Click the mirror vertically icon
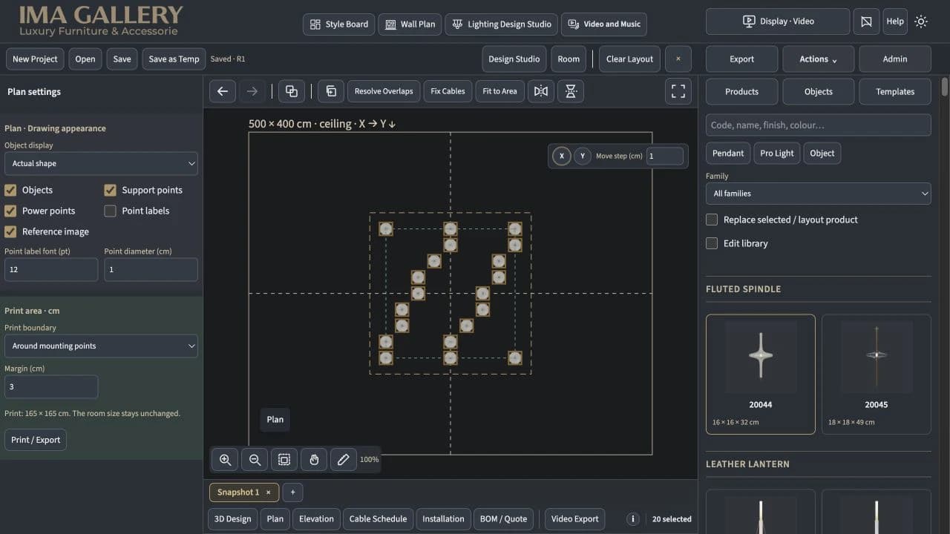This screenshot has height=534, width=950. (571, 91)
